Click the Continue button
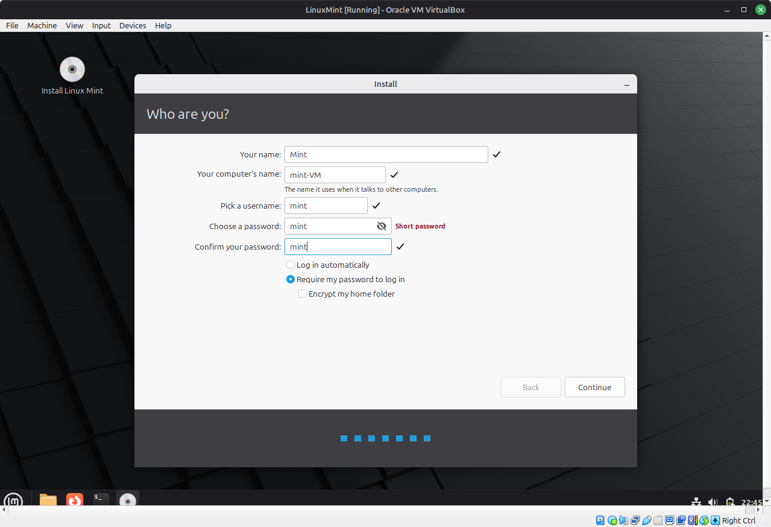Screen dimensions: 771x527 pyautogui.click(x=595, y=387)
